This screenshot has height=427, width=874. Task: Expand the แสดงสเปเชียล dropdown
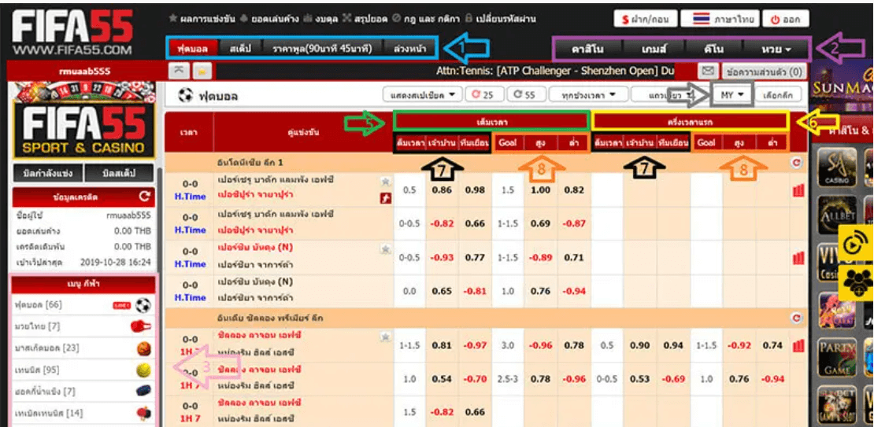tap(423, 95)
